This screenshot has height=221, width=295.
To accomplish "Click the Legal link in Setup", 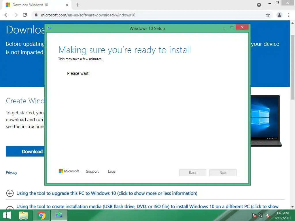I will [112, 172].
